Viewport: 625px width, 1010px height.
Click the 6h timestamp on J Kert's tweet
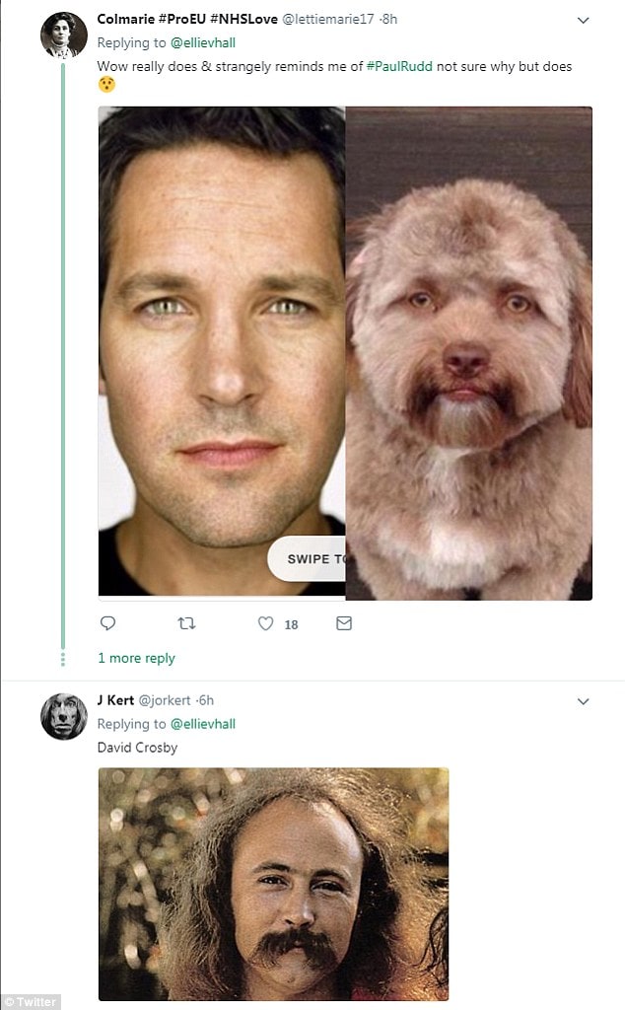click(205, 700)
